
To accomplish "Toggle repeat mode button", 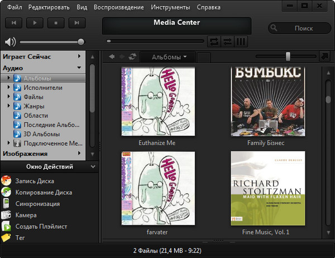I will point(214,41).
